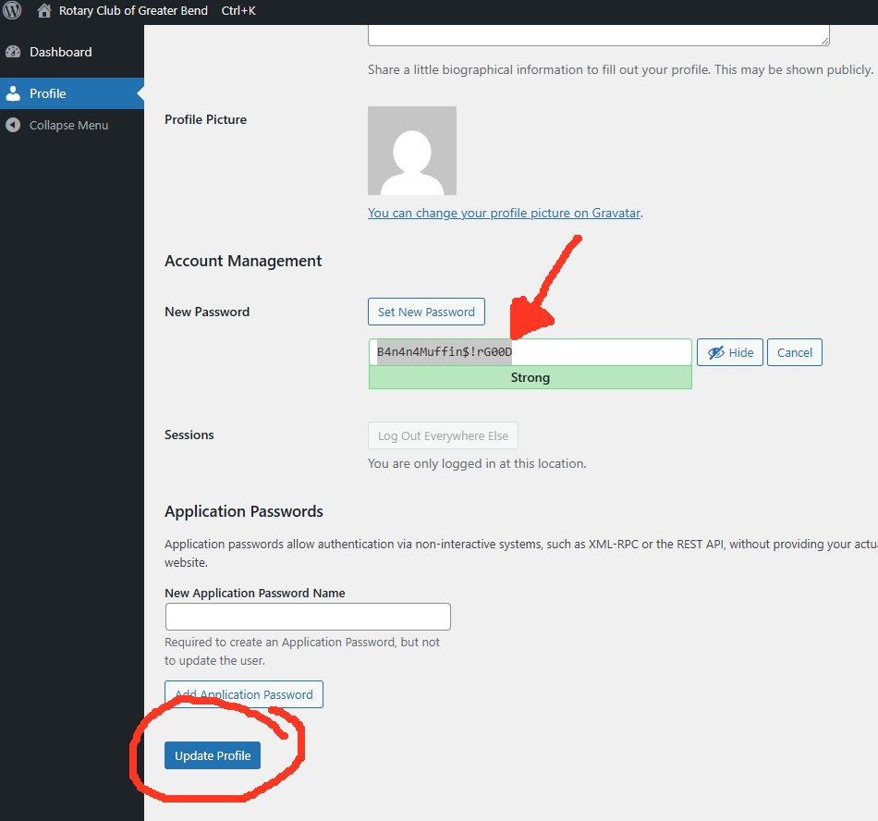
Task: Open the Gravatar profile picture link
Action: pyautogui.click(x=504, y=214)
